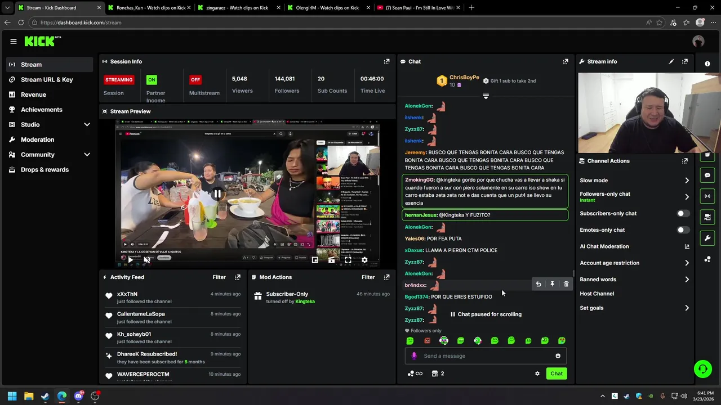Click the Chat paused for scrolling banner
The width and height of the screenshot is (721, 405).
[486, 314]
